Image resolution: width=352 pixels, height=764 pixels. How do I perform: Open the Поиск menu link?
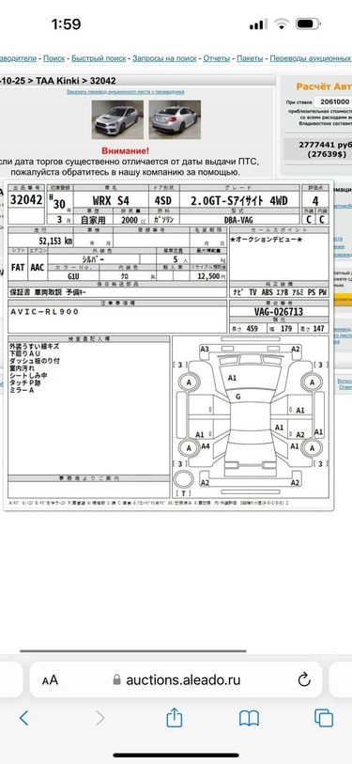tap(54, 58)
